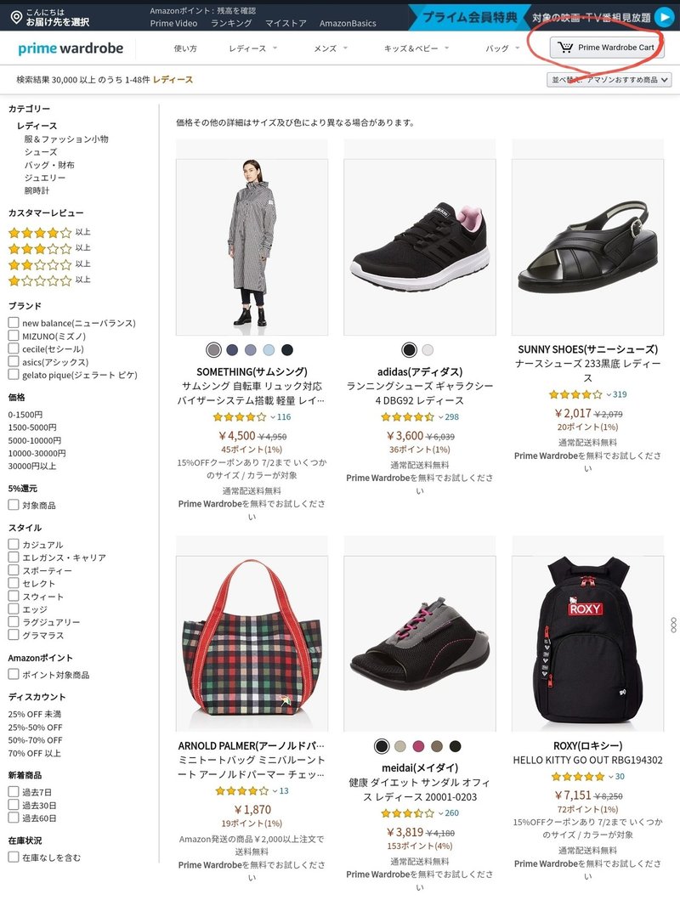Tick the 過去7日 new arrivals checkbox
The height and width of the screenshot is (900, 680).
point(14,791)
